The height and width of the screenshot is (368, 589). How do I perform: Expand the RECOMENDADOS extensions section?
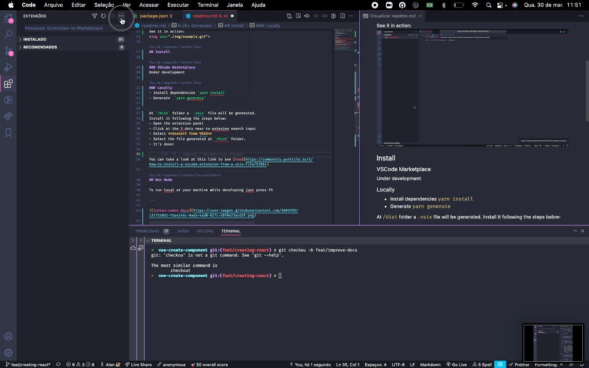(x=71, y=47)
